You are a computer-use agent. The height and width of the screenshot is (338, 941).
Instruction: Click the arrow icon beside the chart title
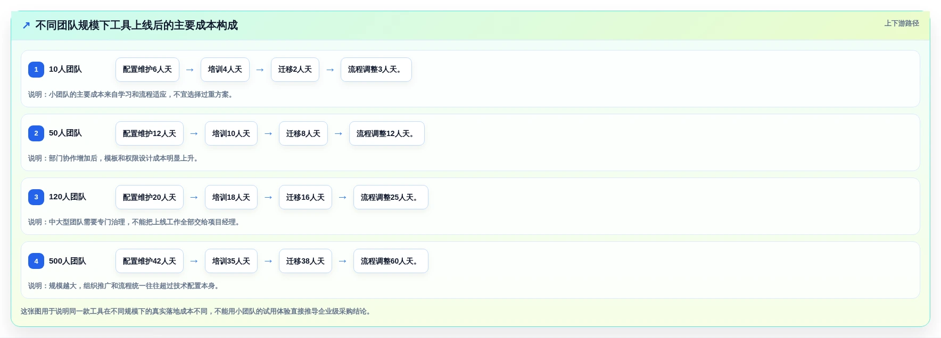tap(26, 26)
